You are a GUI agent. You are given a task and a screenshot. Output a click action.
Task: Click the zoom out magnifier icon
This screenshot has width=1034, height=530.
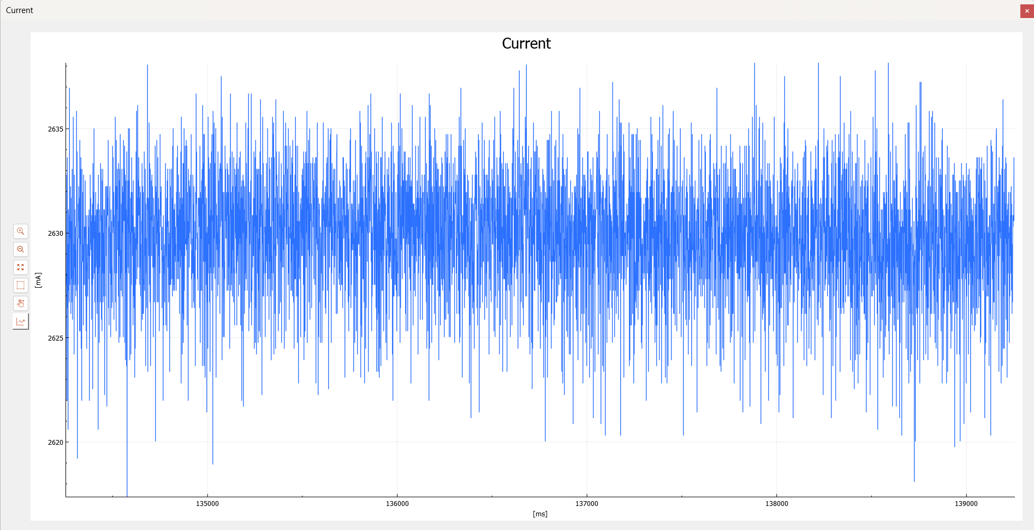pyautogui.click(x=21, y=249)
